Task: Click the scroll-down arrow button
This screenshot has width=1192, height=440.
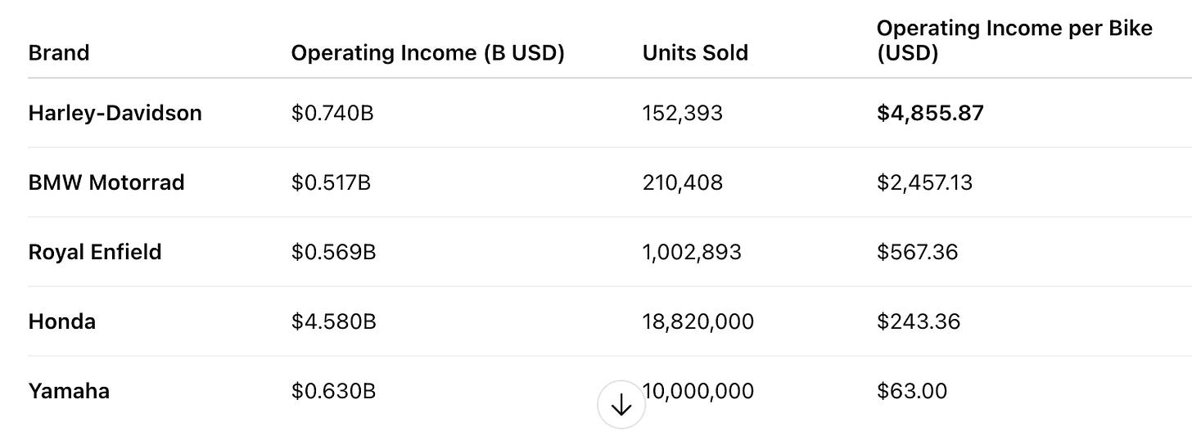Action: coord(621,405)
